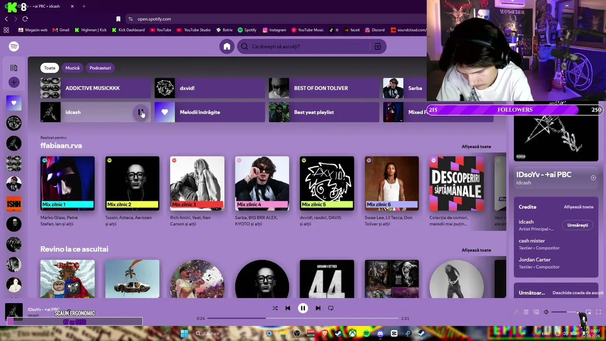Mute audio with the speaker icon

click(x=546, y=312)
